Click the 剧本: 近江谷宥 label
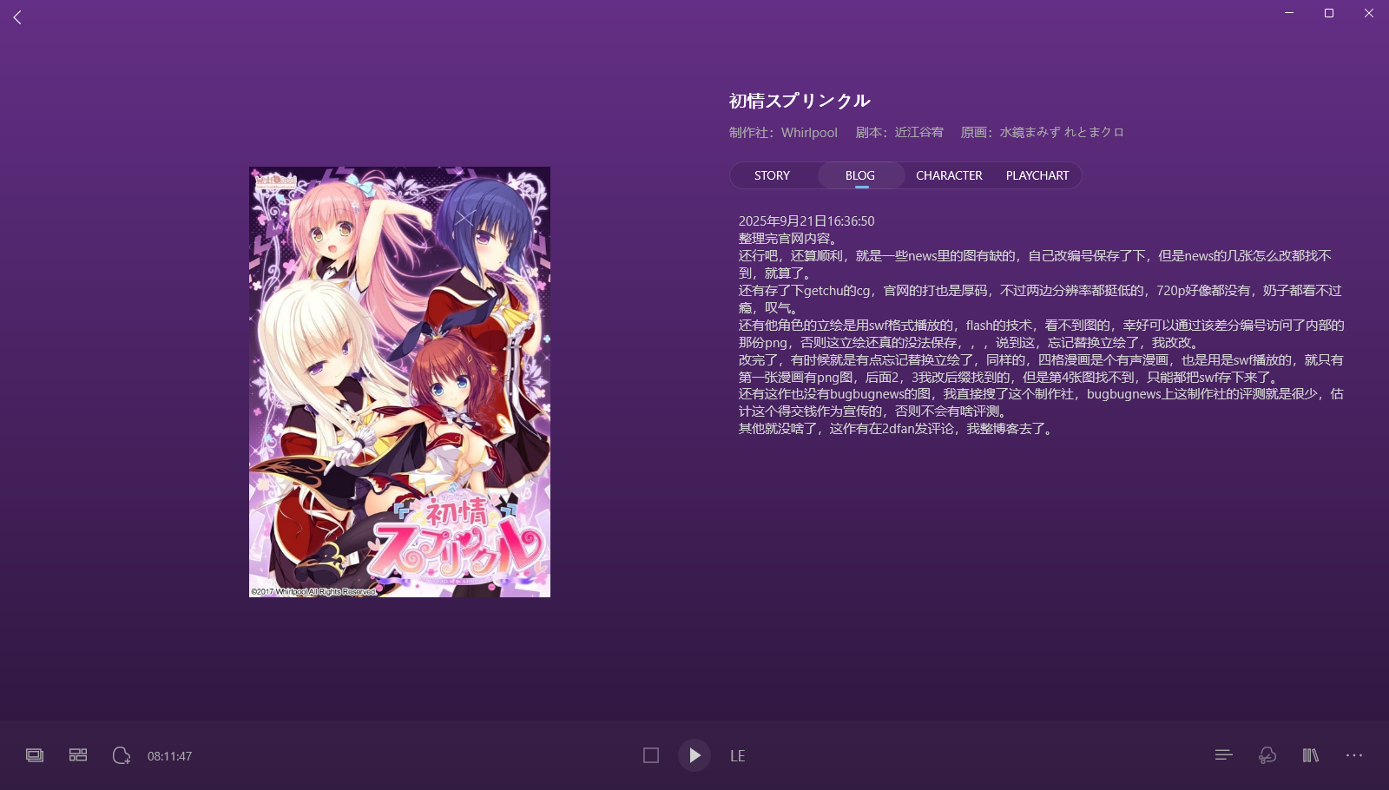1389x790 pixels. pyautogui.click(x=899, y=133)
